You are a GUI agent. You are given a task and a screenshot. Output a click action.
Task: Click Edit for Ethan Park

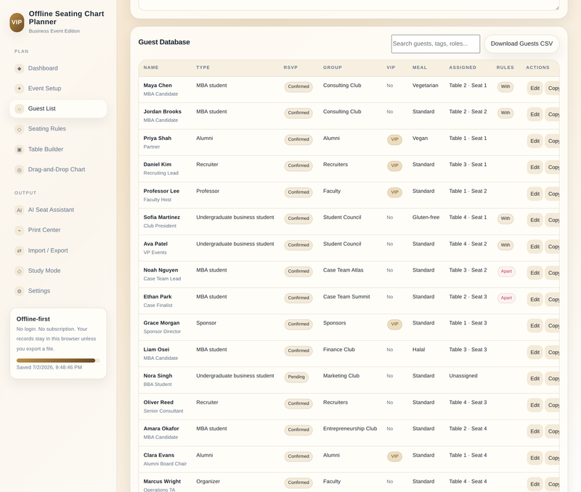pyautogui.click(x=535, y=300)
